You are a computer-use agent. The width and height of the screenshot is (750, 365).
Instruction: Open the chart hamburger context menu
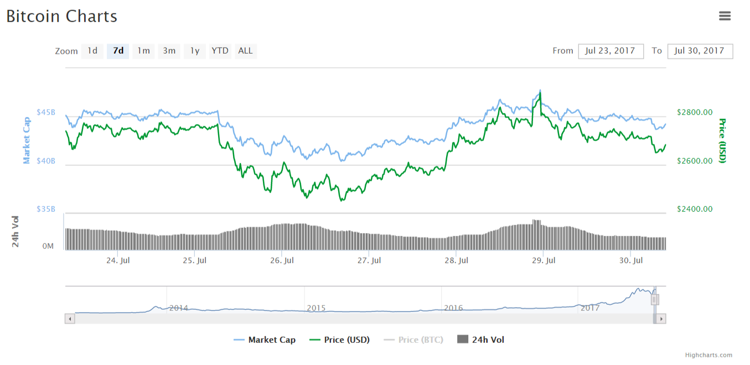pyautogui.click(x=725, y=16)
